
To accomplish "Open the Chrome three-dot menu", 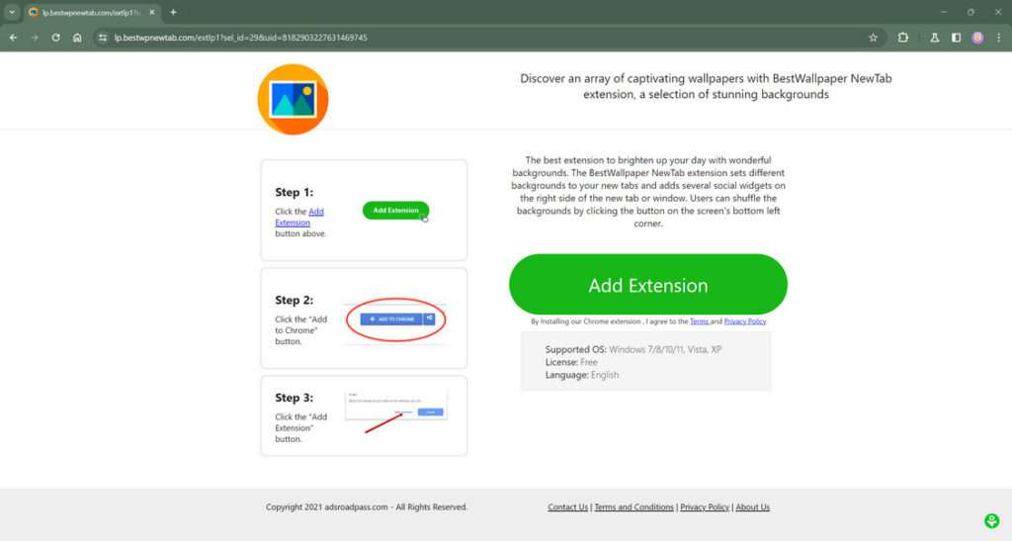I will [x=998, y=39].
